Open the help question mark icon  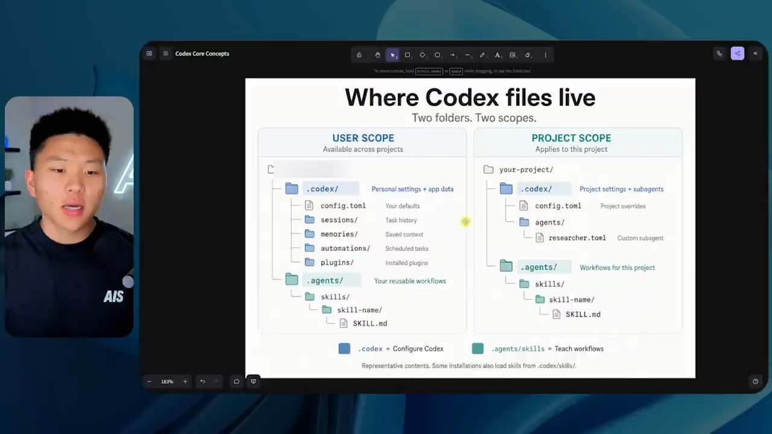[x=755, y=382]
